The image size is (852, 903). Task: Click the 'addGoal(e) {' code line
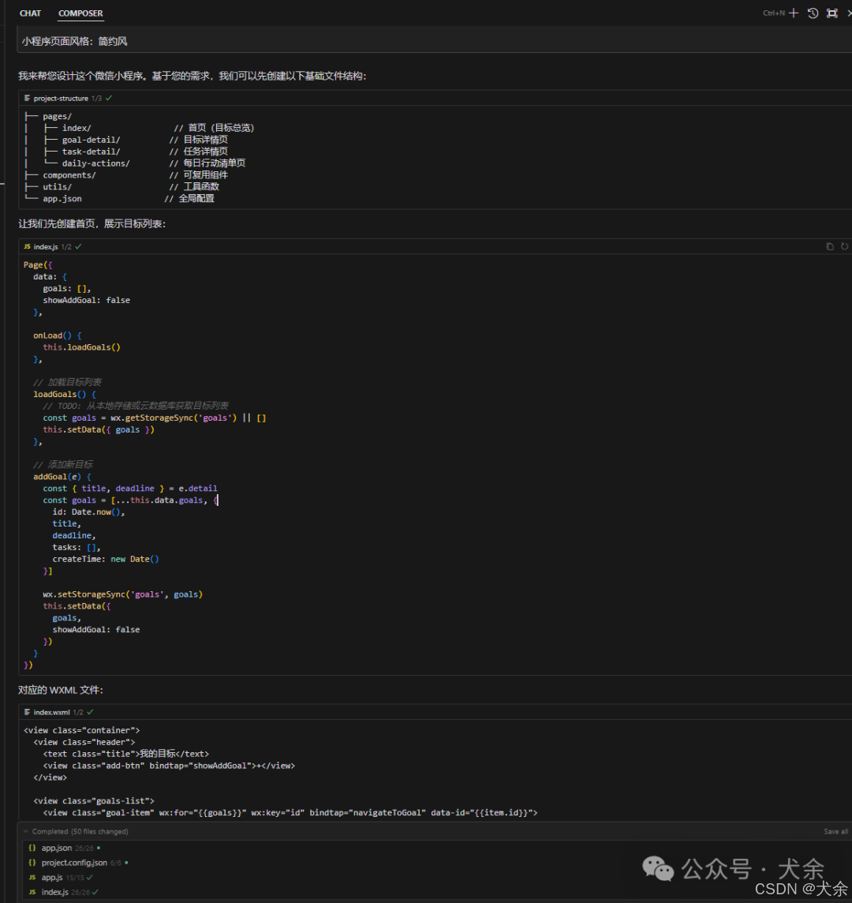click(x=62, y=477)
